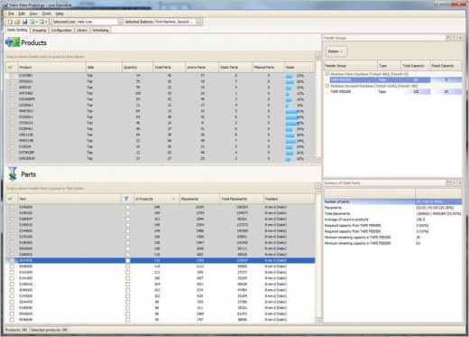The image size is (469, 337).
Task: Click the ratio bar showing 28%
Action: [x=290, y=81]
